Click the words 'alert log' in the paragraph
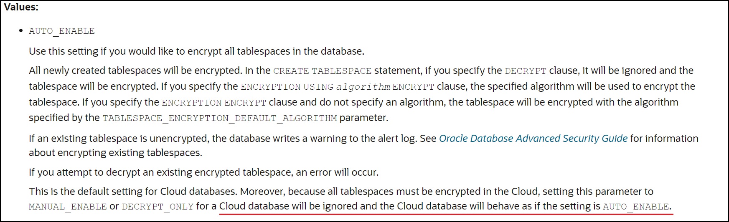Viewport: 729px width, 222px height. point(395,139)
